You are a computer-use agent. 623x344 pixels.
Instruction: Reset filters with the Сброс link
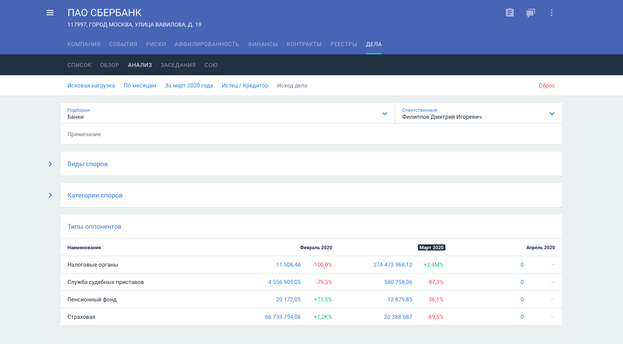(547, 86)
